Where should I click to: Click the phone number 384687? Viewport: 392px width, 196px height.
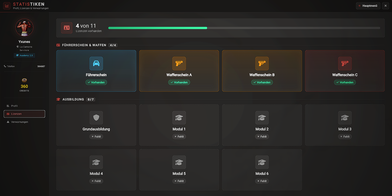point(41,66)
